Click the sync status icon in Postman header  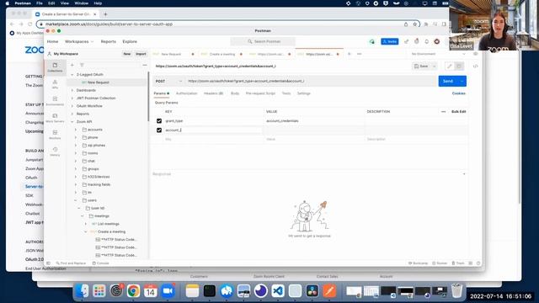pos(372,41)
